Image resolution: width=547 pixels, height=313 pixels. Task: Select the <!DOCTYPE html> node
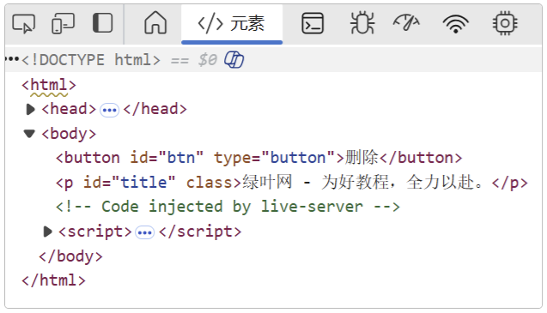pyautogui.click(x=91, y=60)
